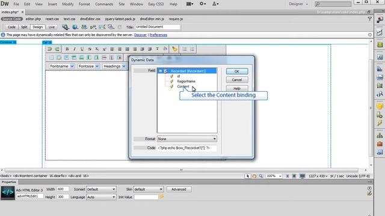This screenshot has height=216, width=385.
Task: Open the File menu
Action: tap(16, 4)
